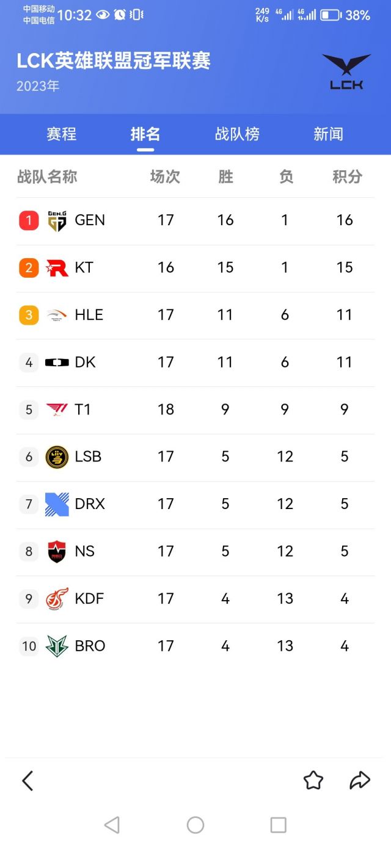Open the 战队榜 tab
391x846 pixels.
(x=237, y=134)
